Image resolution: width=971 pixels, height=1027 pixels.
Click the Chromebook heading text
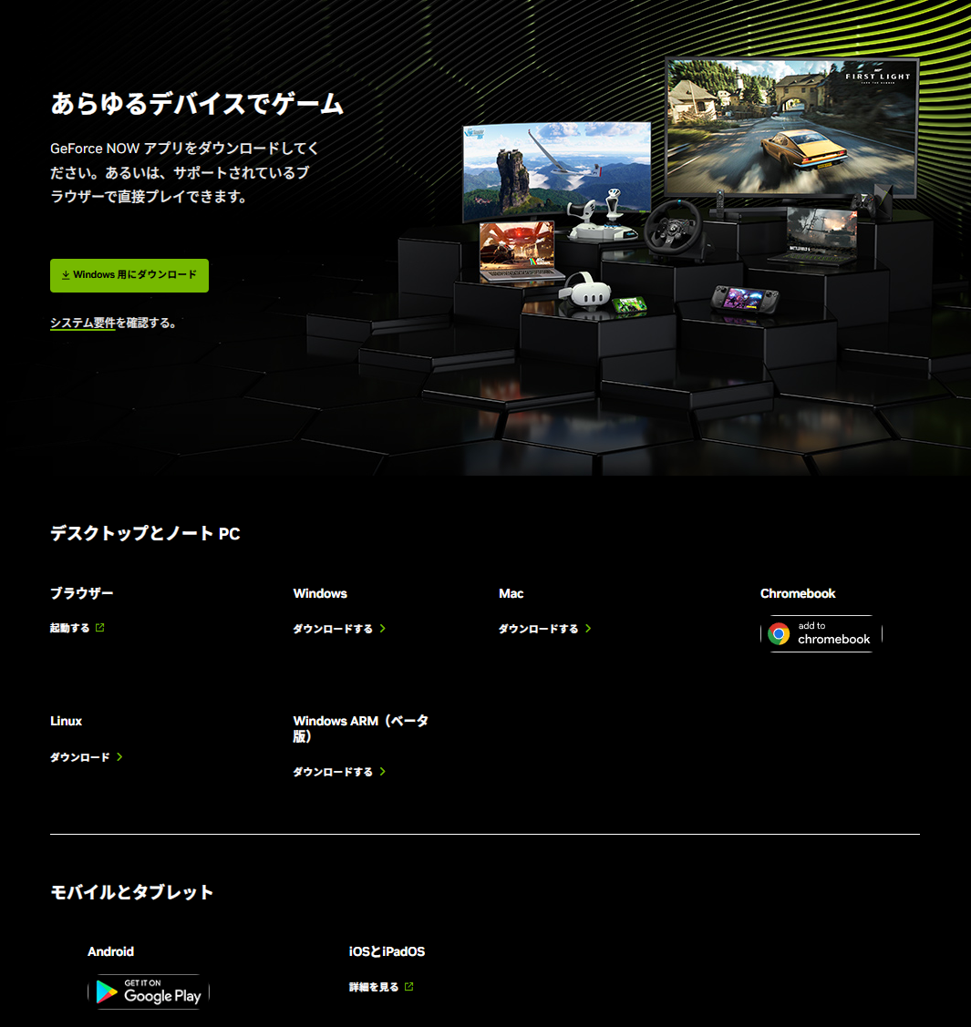[x=798, y=593]
